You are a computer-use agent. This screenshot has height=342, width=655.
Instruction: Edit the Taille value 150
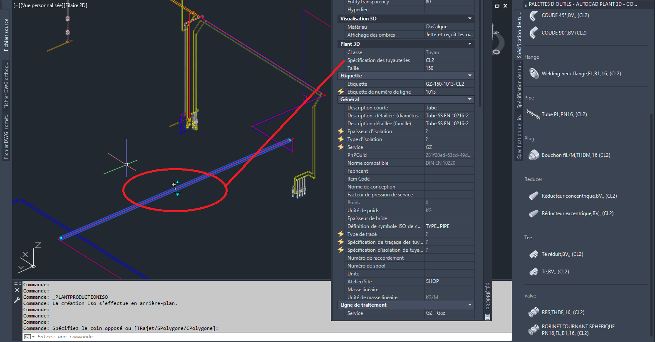(449, 68)
